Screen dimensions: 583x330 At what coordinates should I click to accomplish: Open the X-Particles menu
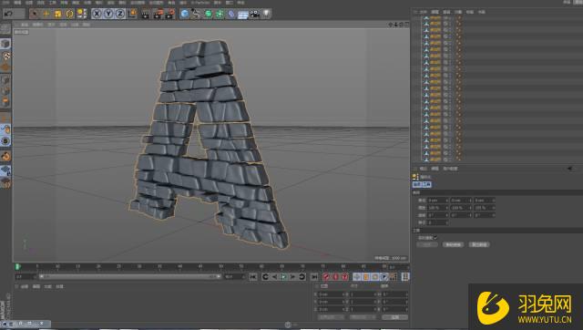(200, 2)
